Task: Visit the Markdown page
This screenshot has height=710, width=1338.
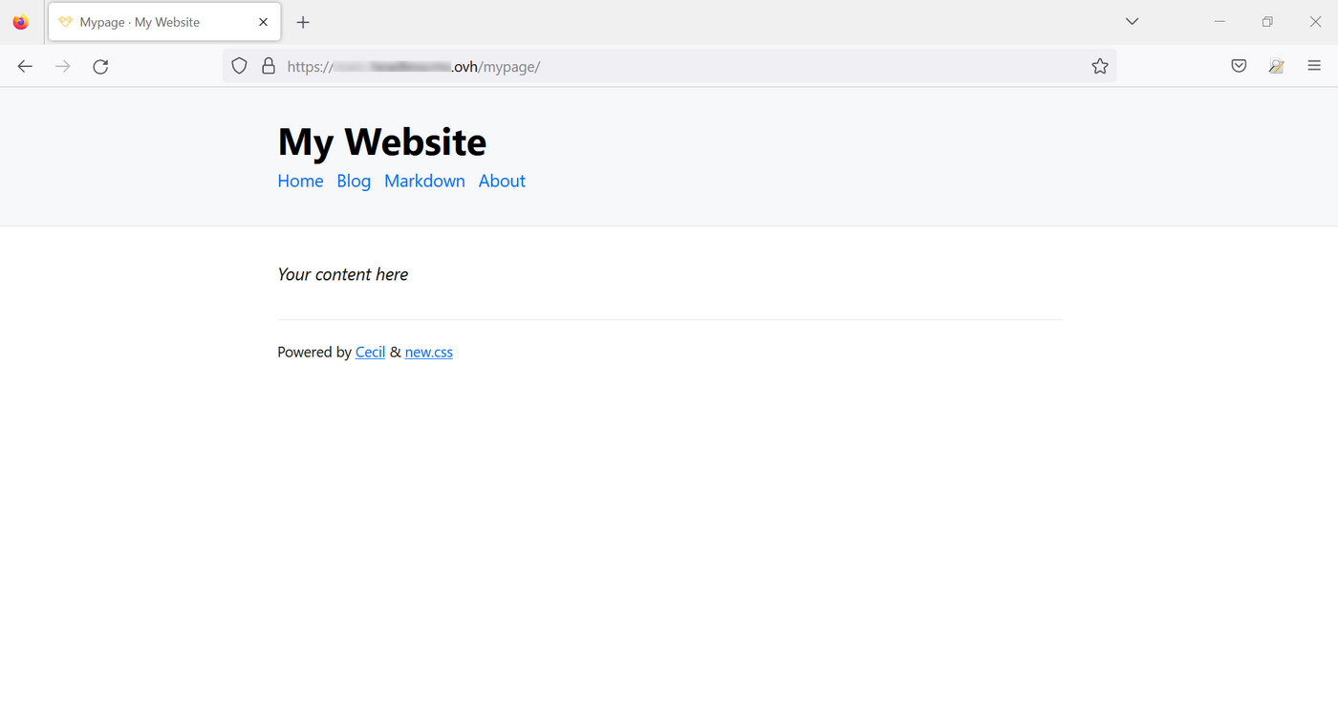Action: tap(424, 181)
